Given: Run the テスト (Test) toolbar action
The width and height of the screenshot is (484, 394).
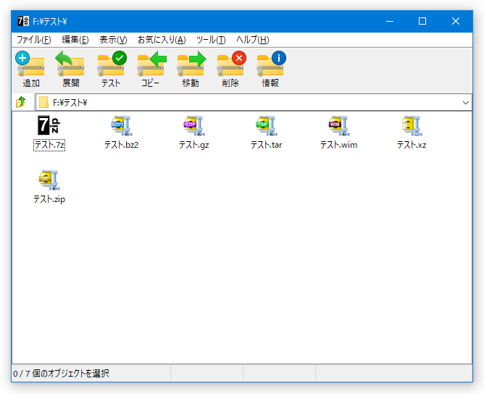Looking at the screenshot, I should pyautogui.click(x=111, y=69).
